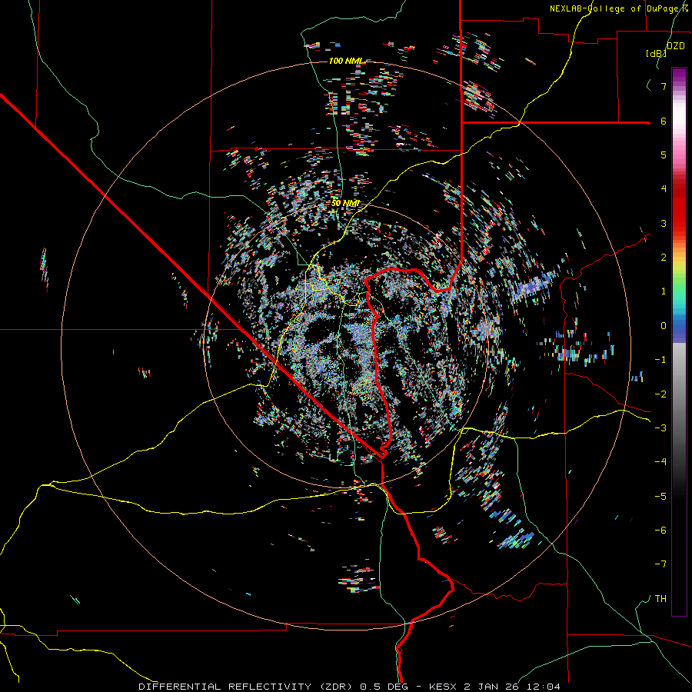
Task: Click the "1" value on the color scale
Action: pyautogui.click(x=664, y=291)
